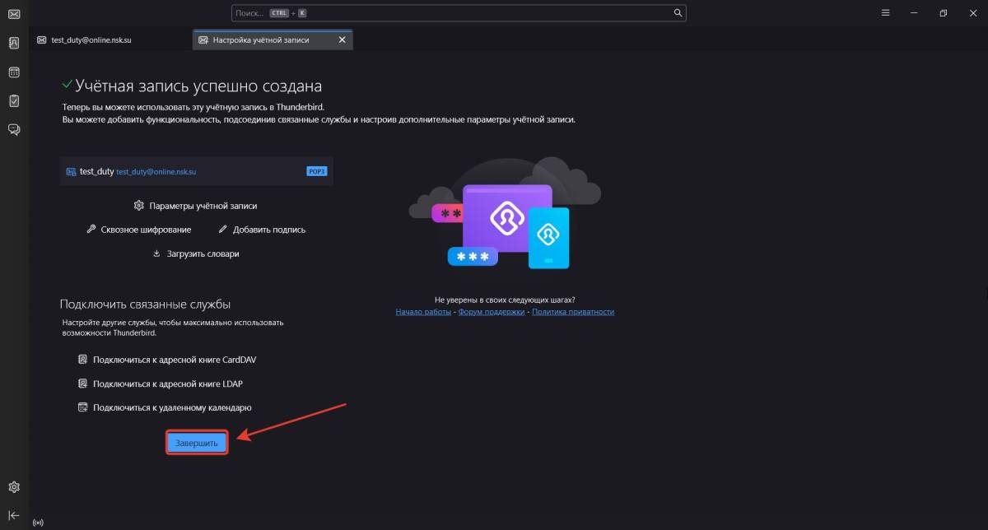Open Settings gear in sidebar
The height and width of the screenshot is (530, 988).
(x=14, y=487)
